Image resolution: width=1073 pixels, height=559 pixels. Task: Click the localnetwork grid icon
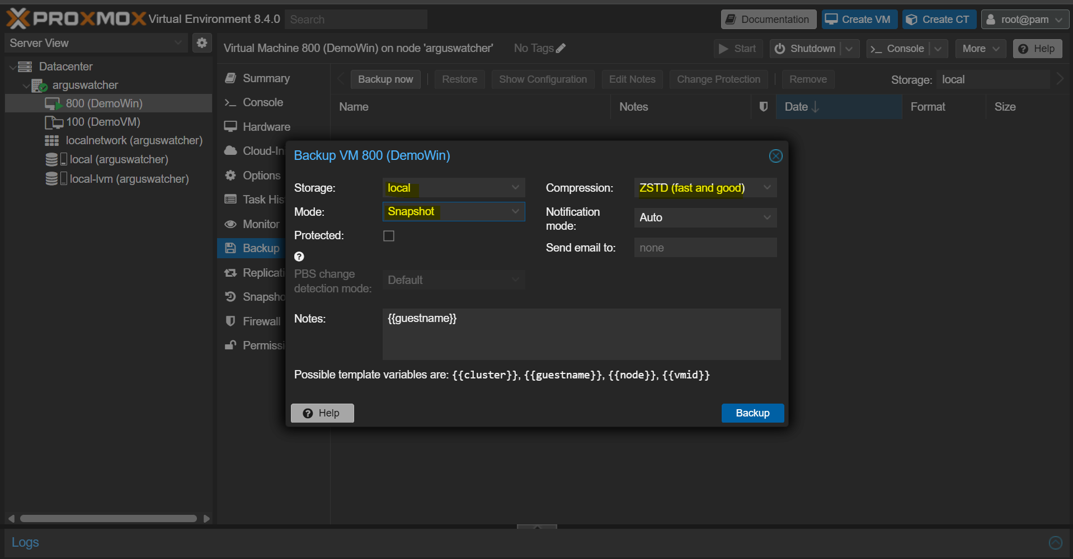[52, 141]
